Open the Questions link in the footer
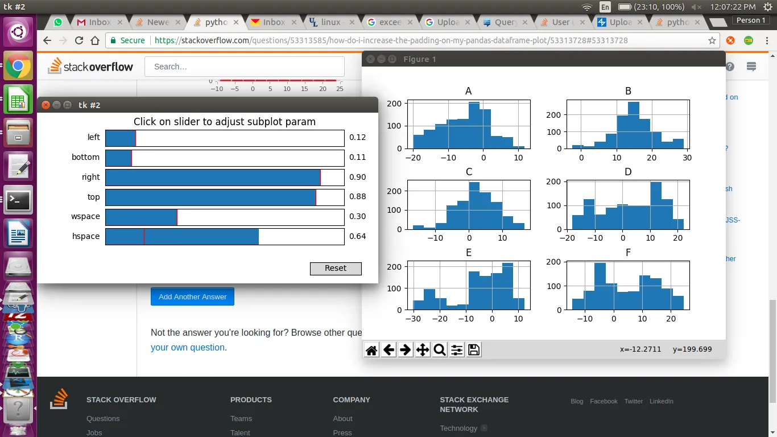The width and height of the screenshot is (777, 437). (103, 418)
